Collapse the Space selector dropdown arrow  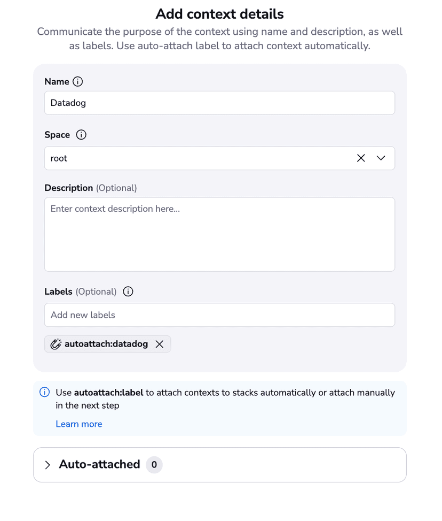381,158
